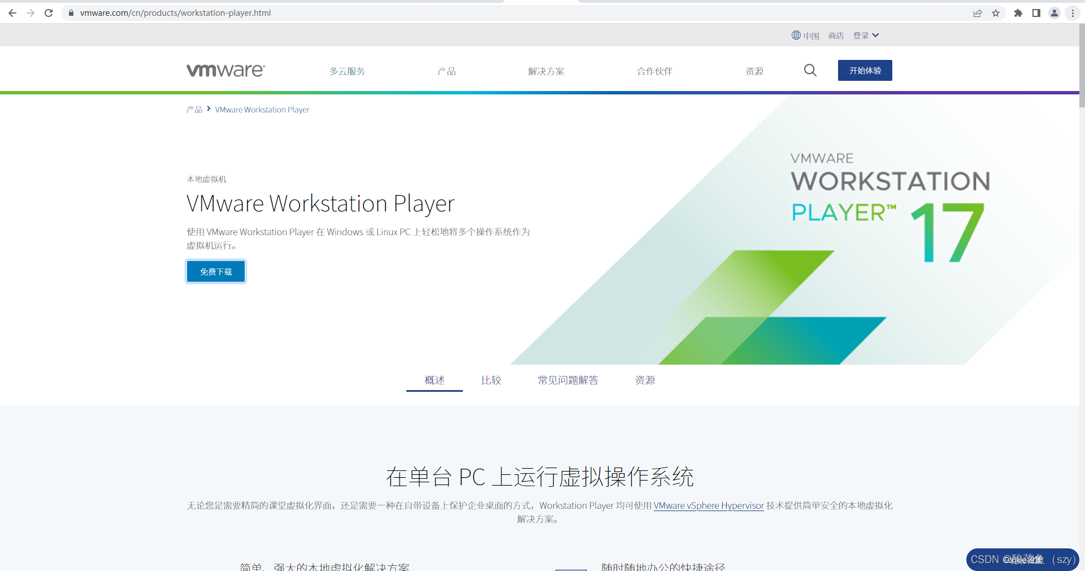The height and width of the screenshot is (571, 1085).
Task: Click the globe icon next to 中国
Action: [796, 35]
